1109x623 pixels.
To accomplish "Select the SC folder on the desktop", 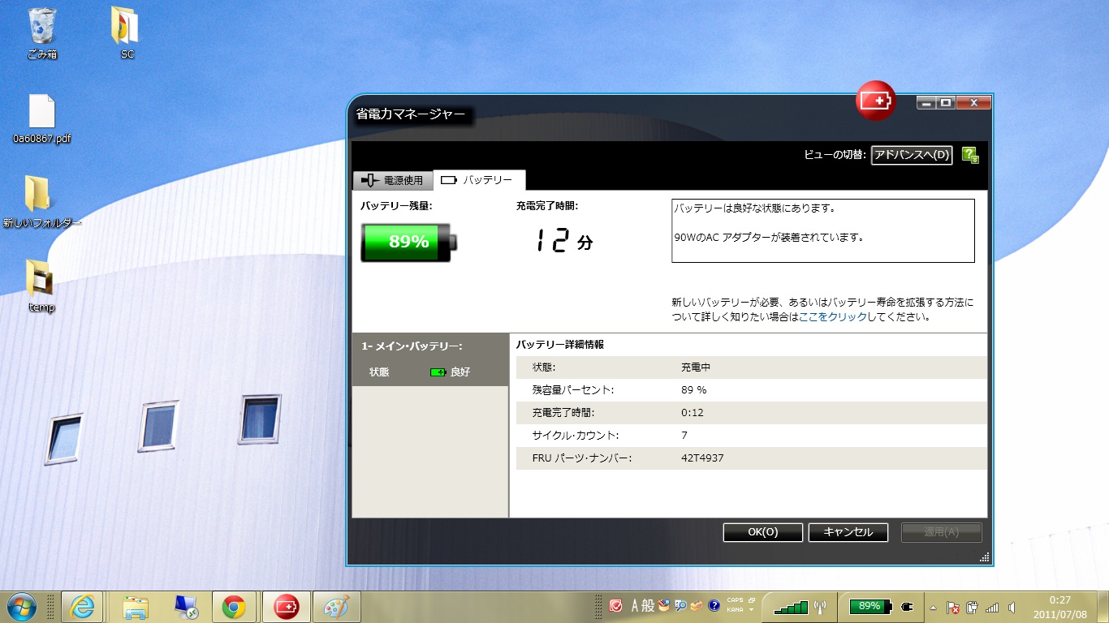I will pyautogui.click(x=127, y=34).
